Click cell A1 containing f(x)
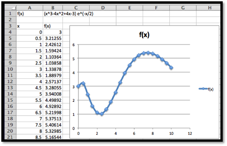 point(30,14)
